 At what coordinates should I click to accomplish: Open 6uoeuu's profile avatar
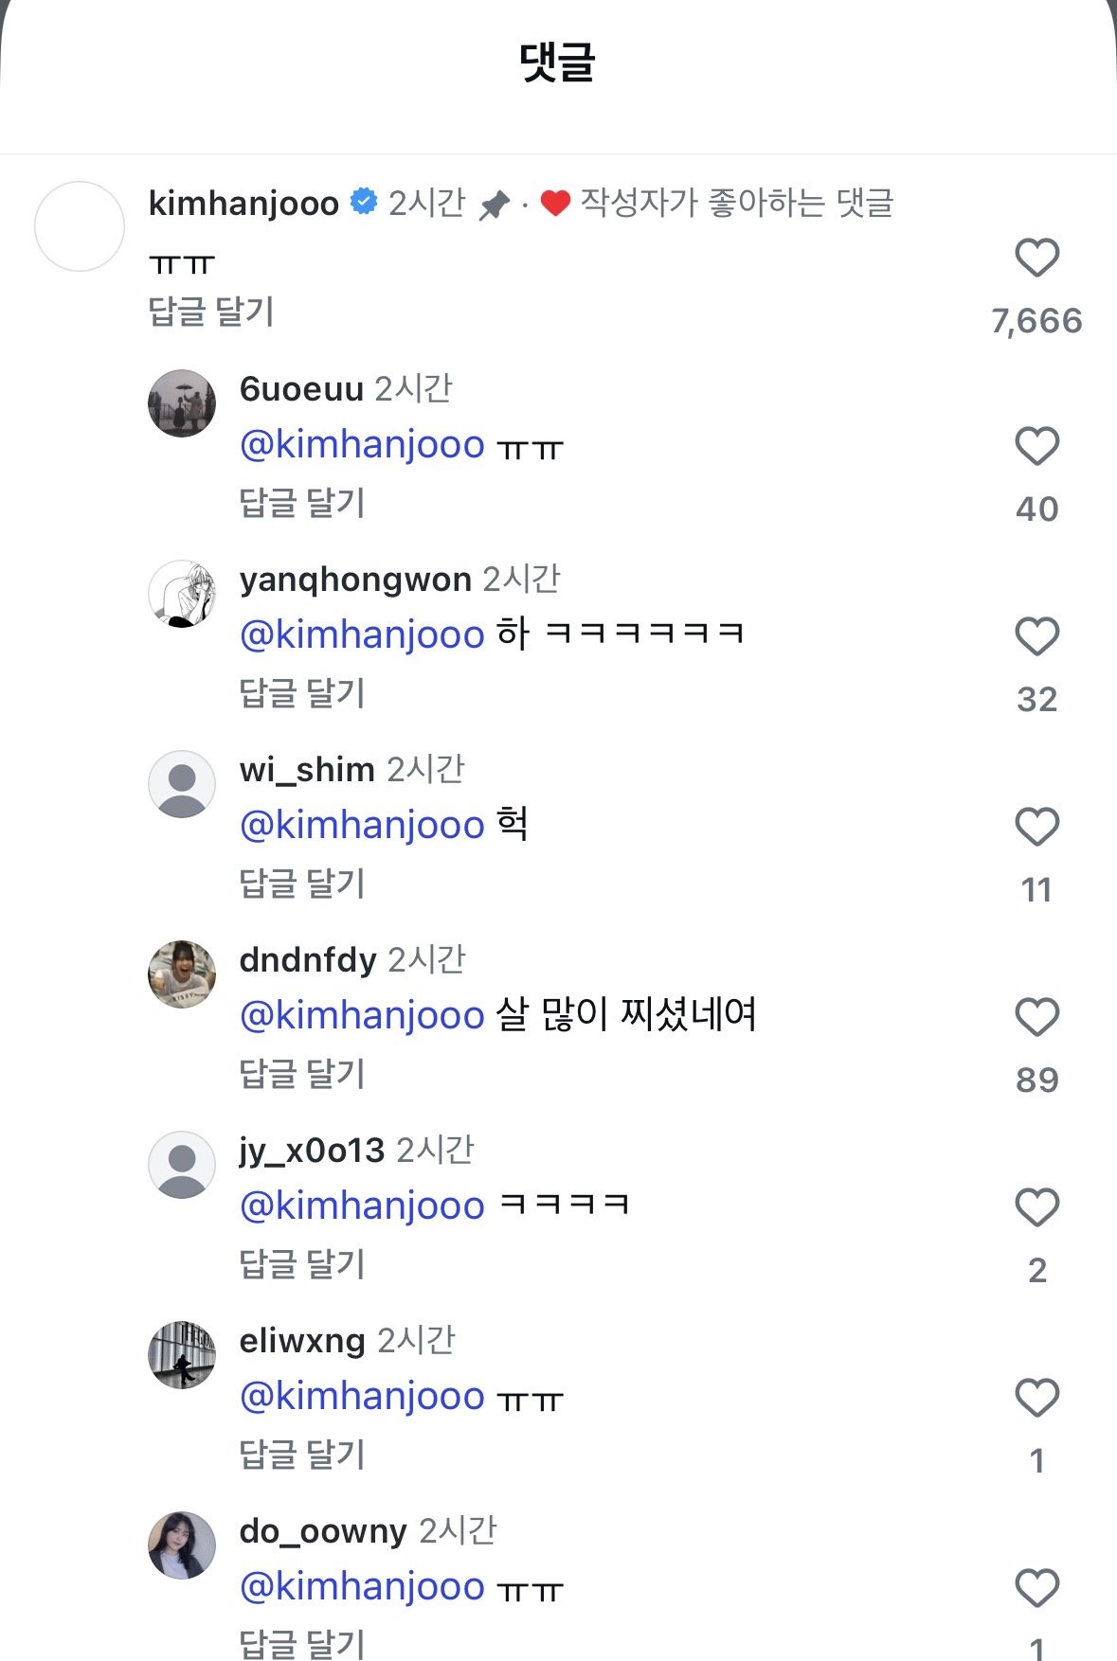tap(182, 403)
